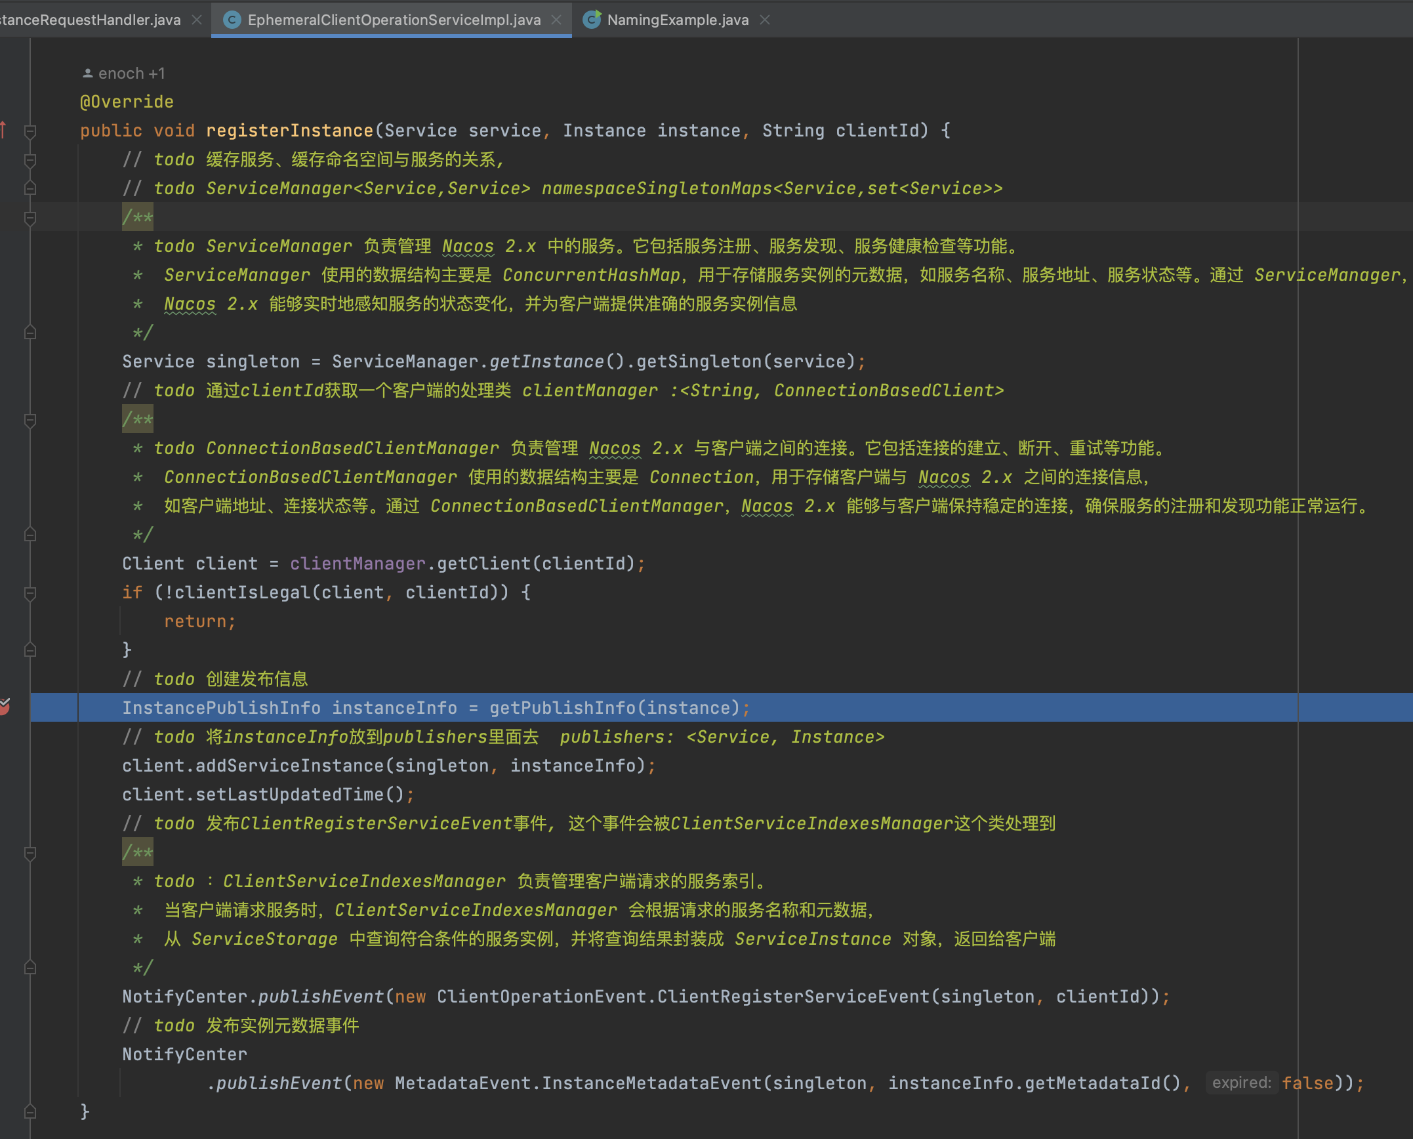Click ServiceInstance in the javadoc comment
The image size is (1413, 1139).
pos(813,939)
